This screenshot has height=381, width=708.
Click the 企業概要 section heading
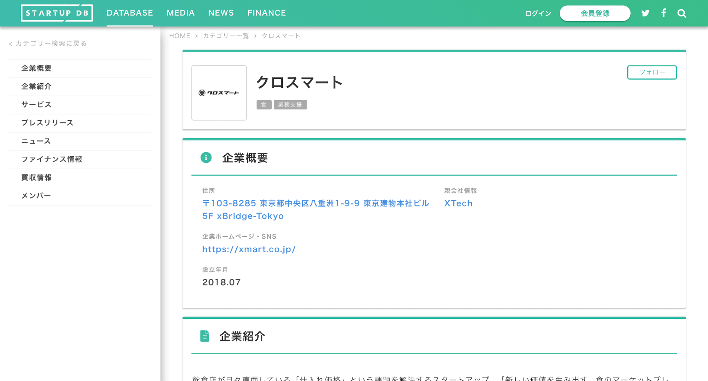tap(245, 158)
